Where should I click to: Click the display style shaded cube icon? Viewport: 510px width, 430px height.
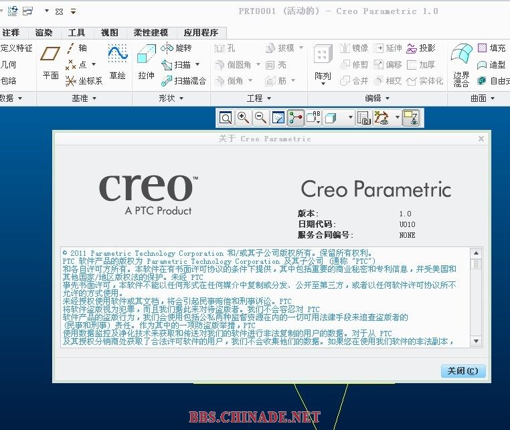click(x=331, y=118)
